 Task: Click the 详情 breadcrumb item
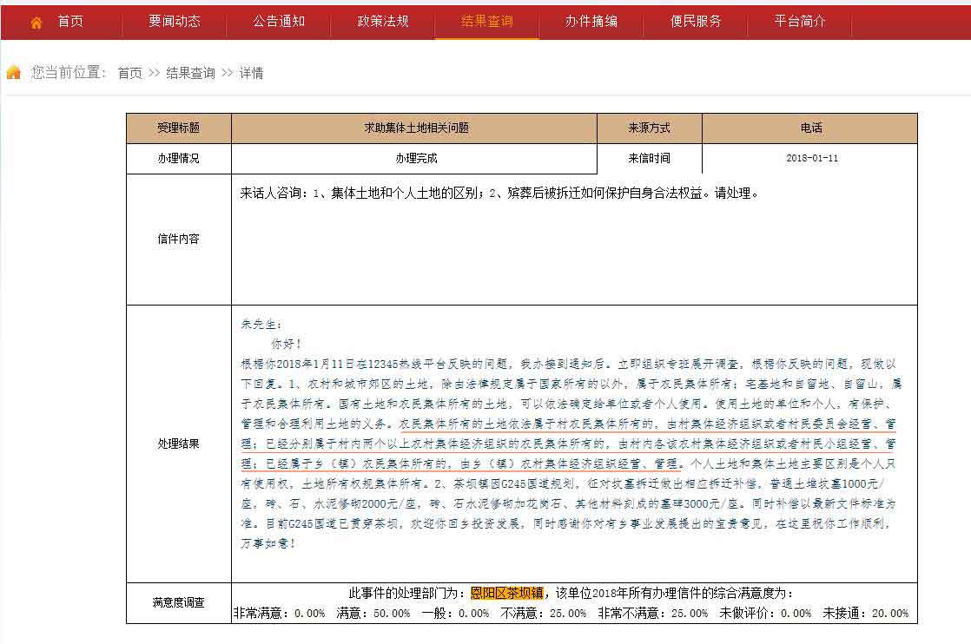tap(251, 74)
